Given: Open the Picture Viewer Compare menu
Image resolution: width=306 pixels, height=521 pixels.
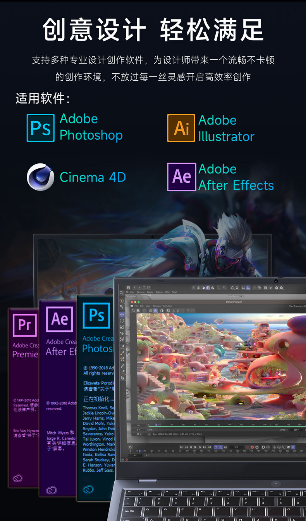Looking at the screenshot, I should point(156,306).
